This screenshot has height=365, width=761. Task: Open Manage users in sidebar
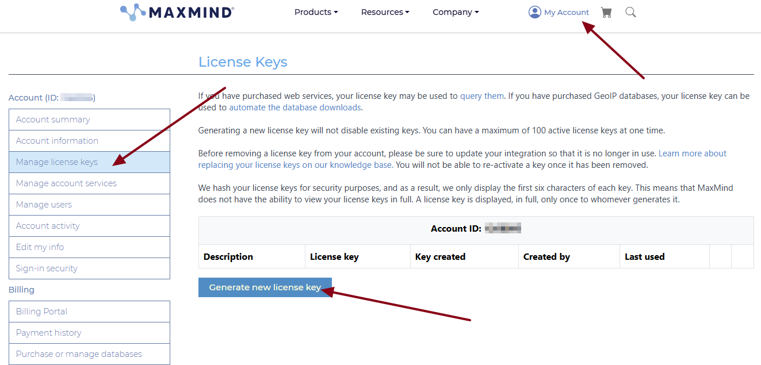(89, 205)
